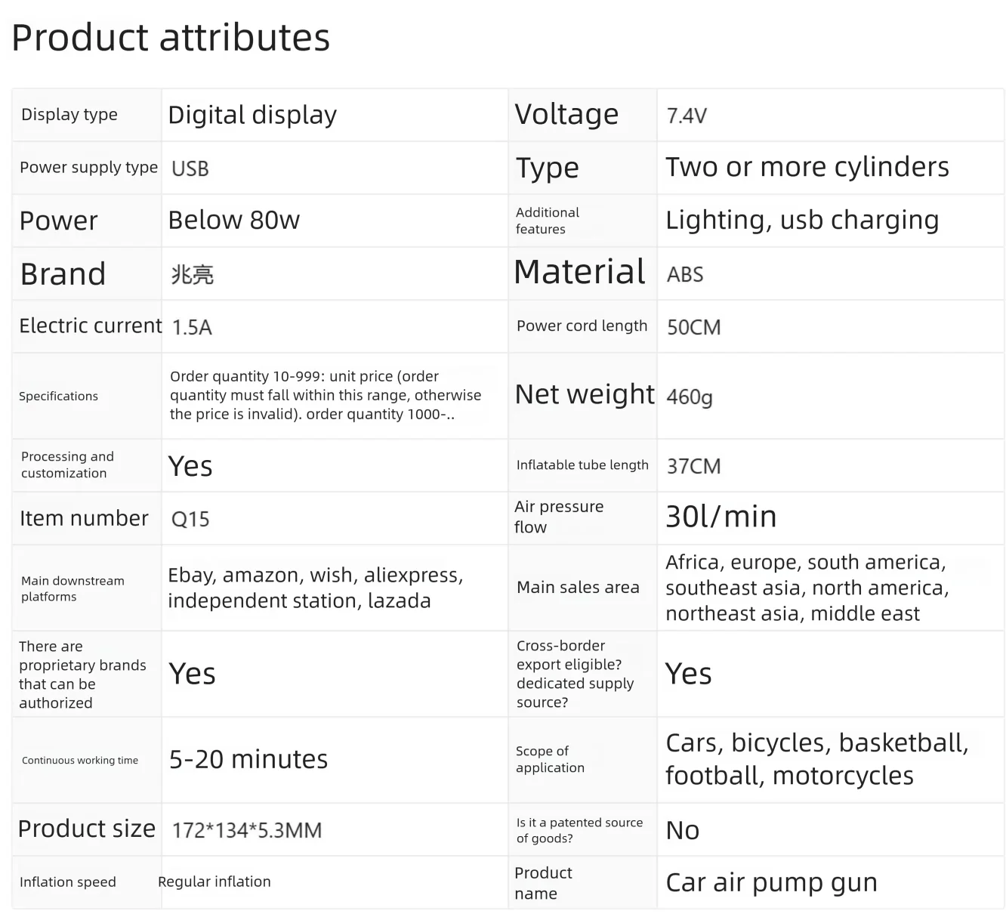Select the Ebay, amazon platforms text
1006x917 pixels.
[x=315, y=588]
